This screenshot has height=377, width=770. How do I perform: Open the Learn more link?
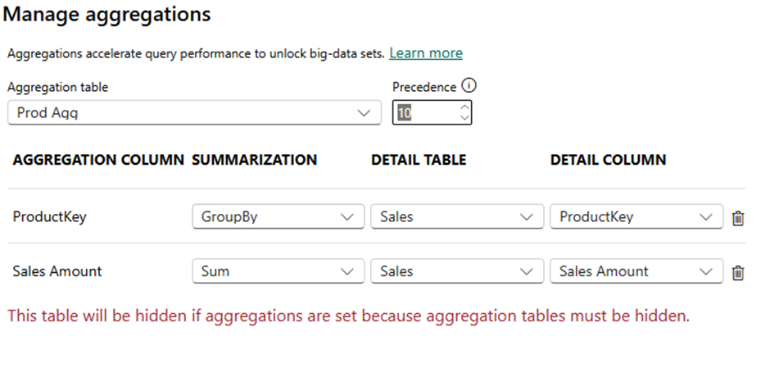point(426,53)
